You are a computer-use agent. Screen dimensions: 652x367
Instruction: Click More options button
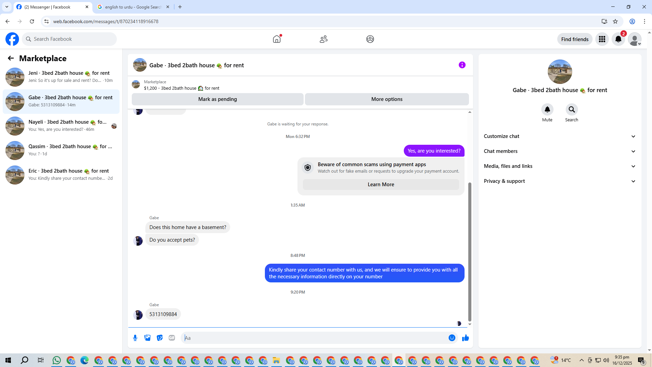click(x=387, y=99)
